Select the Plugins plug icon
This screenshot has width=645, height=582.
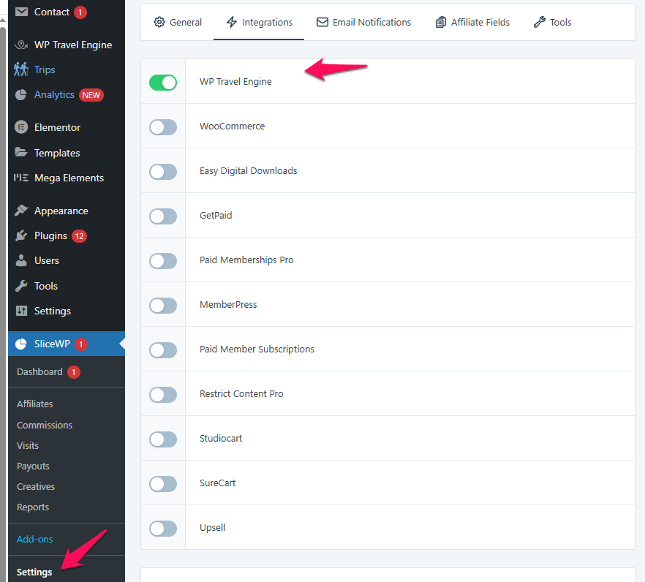[x=21, y=235]
